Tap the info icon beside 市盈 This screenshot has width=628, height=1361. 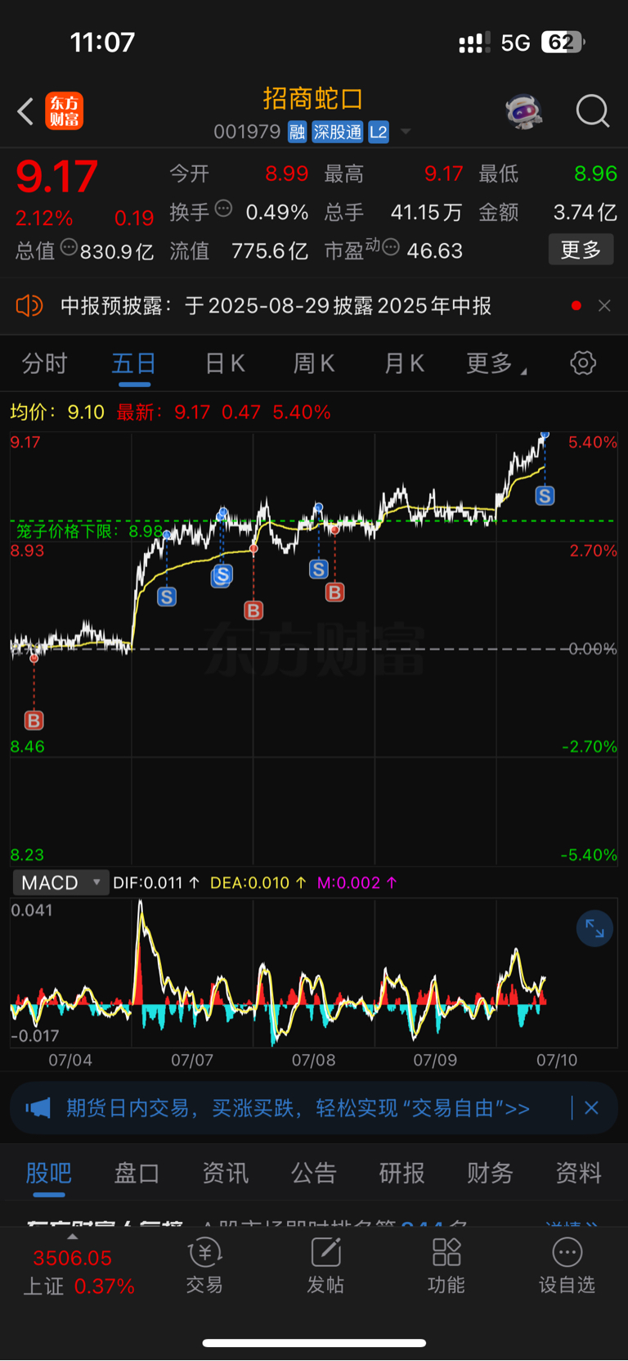[391, 247]
